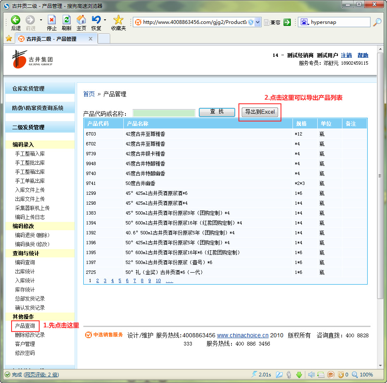The image size is (387, 383).
Task: Go to page 2 of the product list
Action: click(97, 280)
